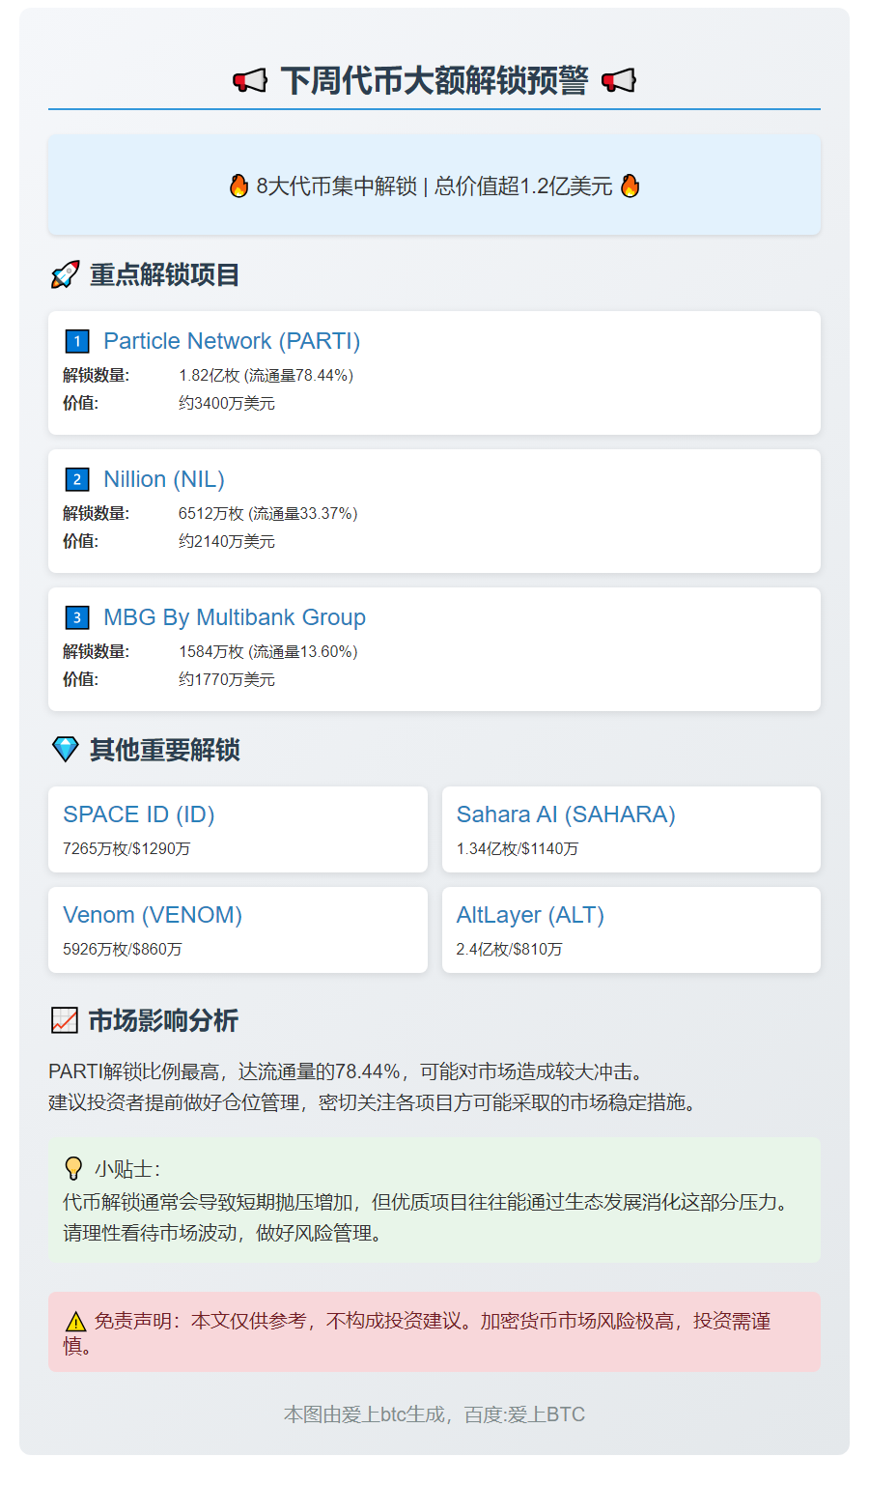
Task: Click the blue banner about 8大代币集中解锁
Action: click(x=434, y=186)
